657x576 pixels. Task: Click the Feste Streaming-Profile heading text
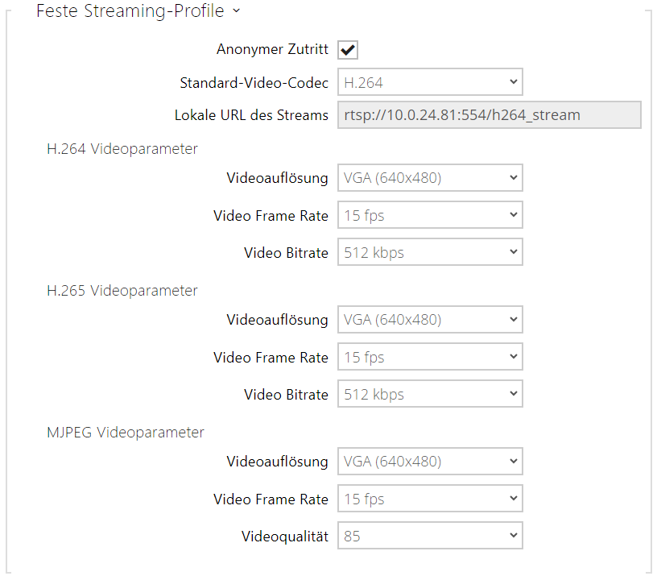tap(131, 11)
